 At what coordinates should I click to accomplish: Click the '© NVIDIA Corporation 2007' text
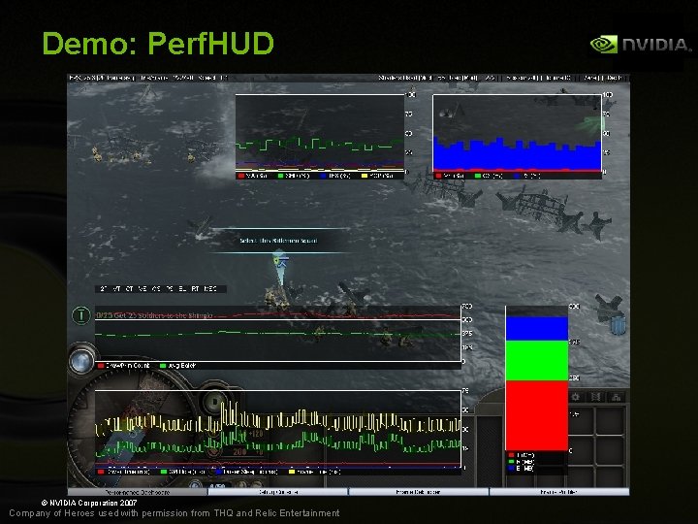pyautogui.click(x=89, y=503)
